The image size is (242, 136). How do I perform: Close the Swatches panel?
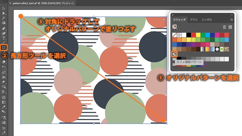173,15
